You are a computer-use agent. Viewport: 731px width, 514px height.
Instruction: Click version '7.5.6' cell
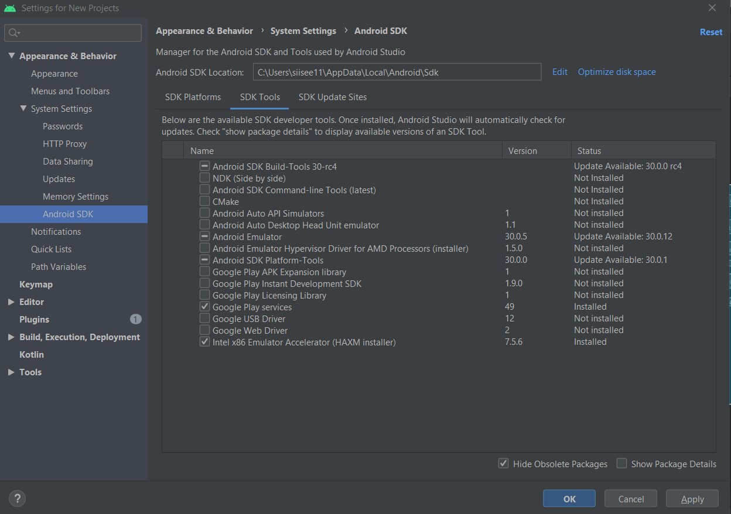(x=514, y=342)
